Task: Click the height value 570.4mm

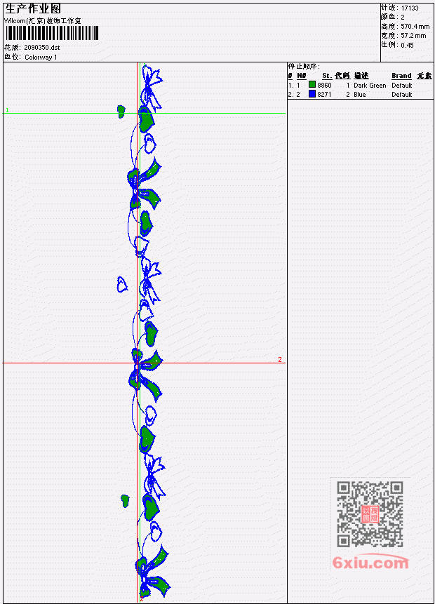Action: 415,26
